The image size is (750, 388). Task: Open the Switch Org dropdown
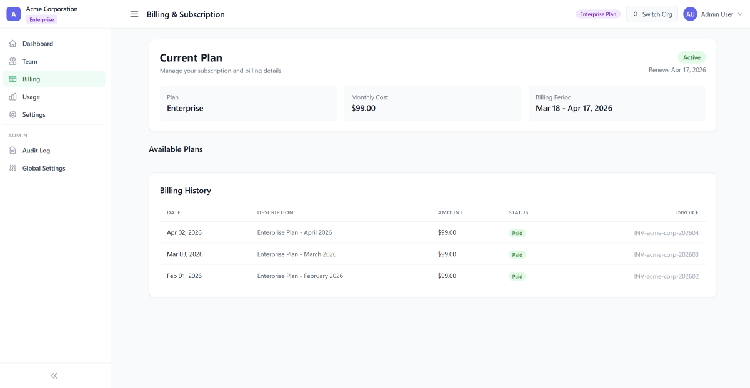coord(652,14)
